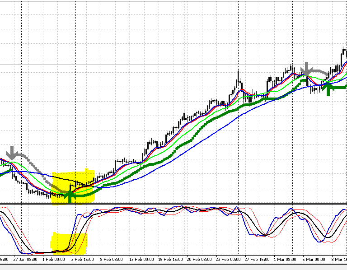
Task: Click the gray down arrow signal near 27 Jan
Action: (12, 153)
